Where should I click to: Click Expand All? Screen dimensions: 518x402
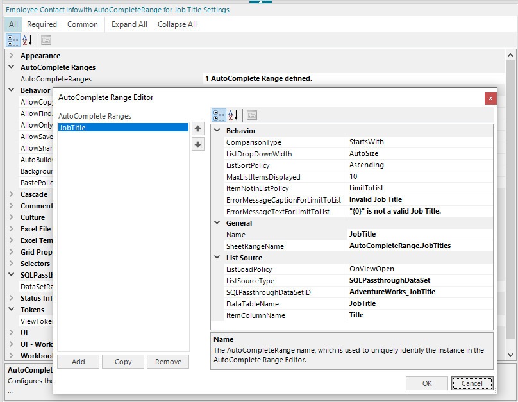coord(129,24)
